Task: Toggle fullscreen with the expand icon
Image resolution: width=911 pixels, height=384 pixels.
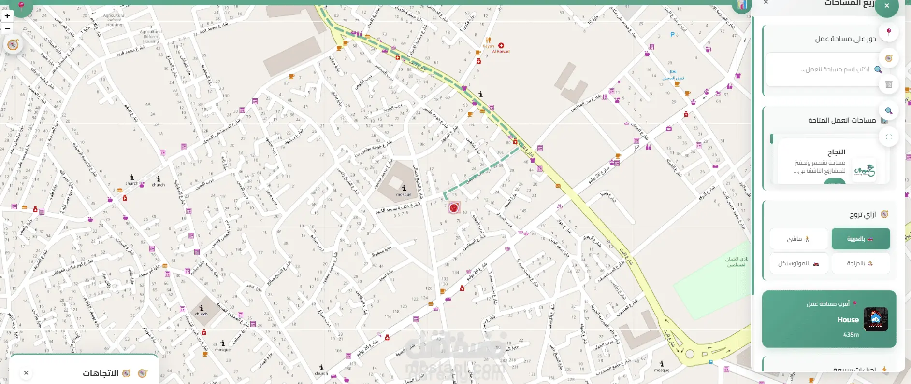Action: 888,137
